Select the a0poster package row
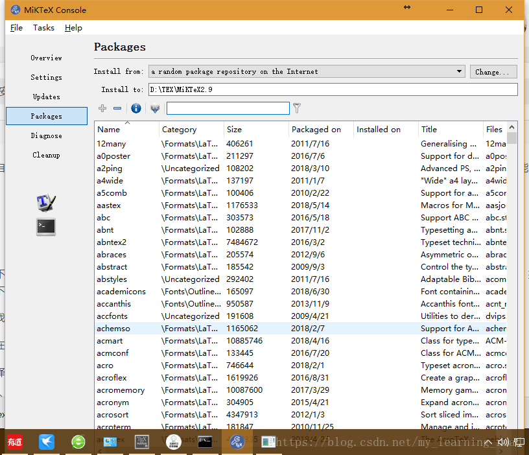 (301, 156)
